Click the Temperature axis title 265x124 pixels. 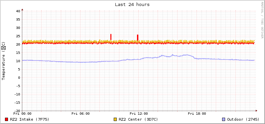point(4,61)
